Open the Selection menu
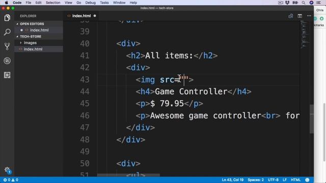Image resolution: width=326 pixels, height=183 pixels. pos(53,3)
